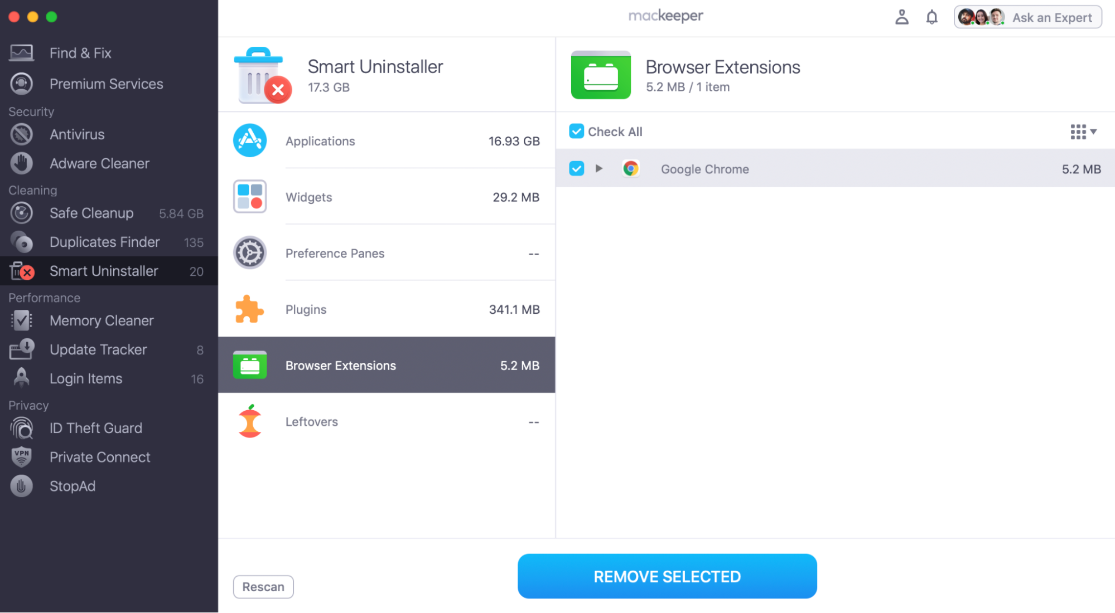The image size is (1115, 613).
Task: Click the Rescan button
Action: click(x=263, y=587)
